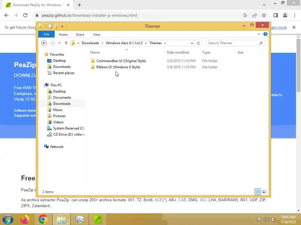Open the Share ribbon tab
The height and width of the screenshot is (225, 301).
click(80, 35)
